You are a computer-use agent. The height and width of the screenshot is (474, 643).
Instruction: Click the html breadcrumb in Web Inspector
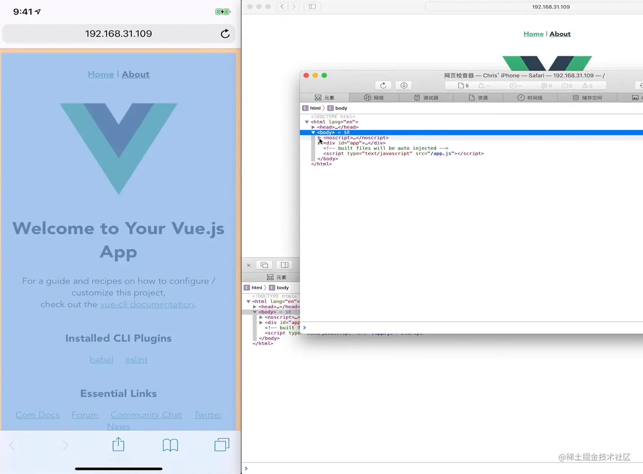pos(312,108)
